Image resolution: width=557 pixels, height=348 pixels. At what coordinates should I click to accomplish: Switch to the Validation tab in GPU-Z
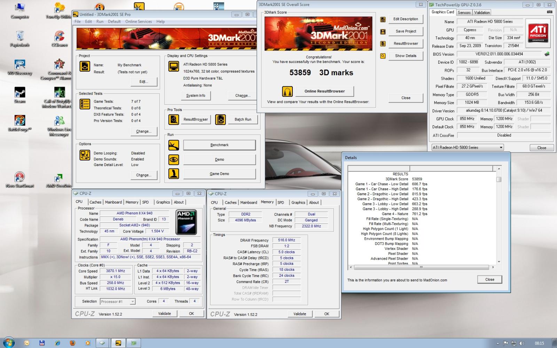[482, 13]
